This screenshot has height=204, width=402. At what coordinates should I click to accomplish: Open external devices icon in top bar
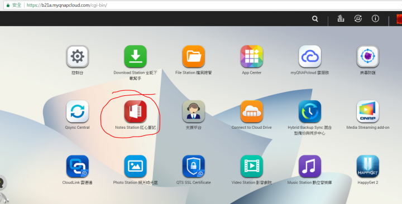click(358, 18)
